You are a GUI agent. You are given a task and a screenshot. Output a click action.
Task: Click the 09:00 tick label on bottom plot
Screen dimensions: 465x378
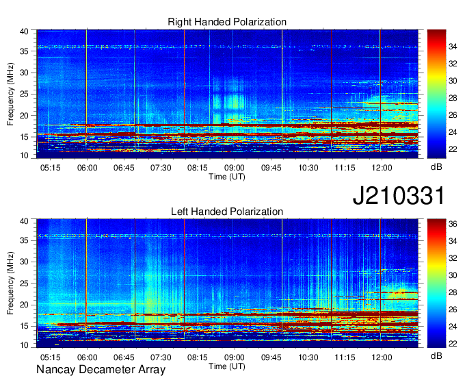click(x=235, y=357)
